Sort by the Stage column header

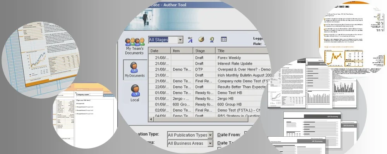(x=204, y=51)
